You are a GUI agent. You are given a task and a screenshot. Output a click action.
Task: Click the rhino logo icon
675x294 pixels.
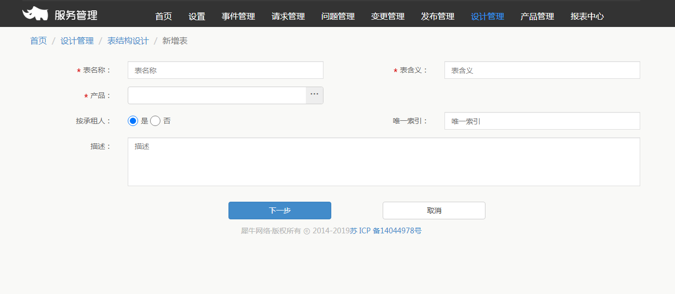point(35,13)
